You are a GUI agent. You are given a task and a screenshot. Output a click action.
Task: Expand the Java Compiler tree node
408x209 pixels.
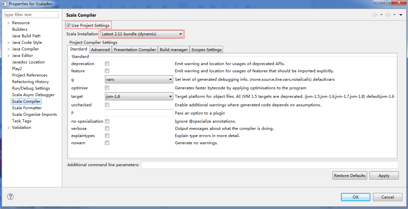point(8,49)
